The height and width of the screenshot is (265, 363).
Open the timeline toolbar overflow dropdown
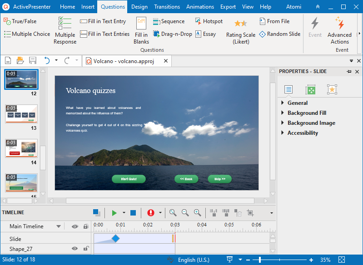(272, 213)
